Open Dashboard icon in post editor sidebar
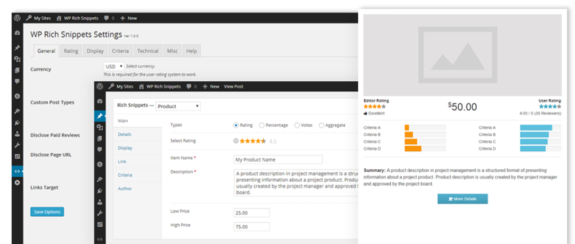Image resolution: width=575 pixels, height=244 pixels. click(x=100, y=102)
